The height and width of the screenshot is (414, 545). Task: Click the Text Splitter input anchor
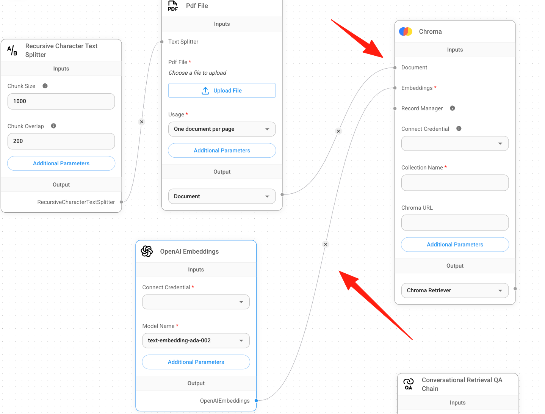pos(162,42)
